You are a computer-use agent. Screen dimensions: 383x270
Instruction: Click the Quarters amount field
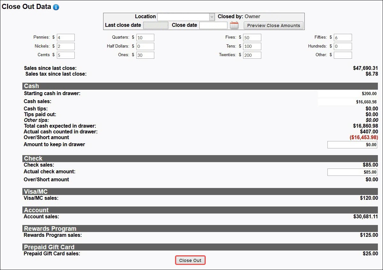pyautogui.click(x=145, y=38)
